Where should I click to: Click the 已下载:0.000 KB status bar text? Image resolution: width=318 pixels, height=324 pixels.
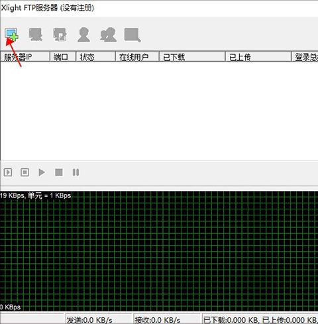pos(231,320)
